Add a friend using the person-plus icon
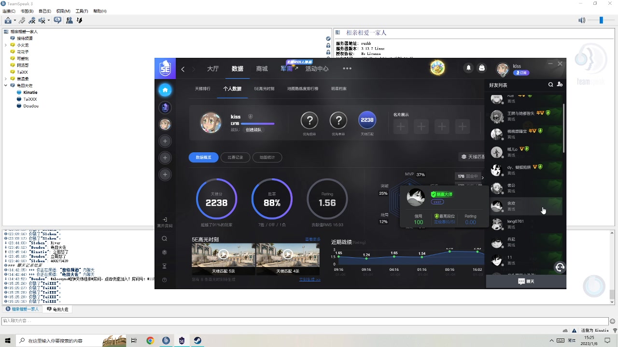This screenshot has height=347, width=618. point(560,84)
